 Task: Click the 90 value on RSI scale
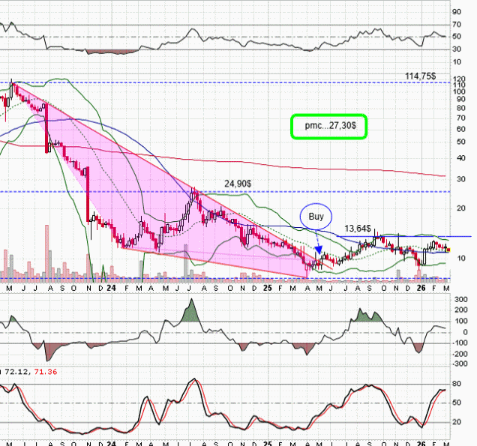[456, 12]
